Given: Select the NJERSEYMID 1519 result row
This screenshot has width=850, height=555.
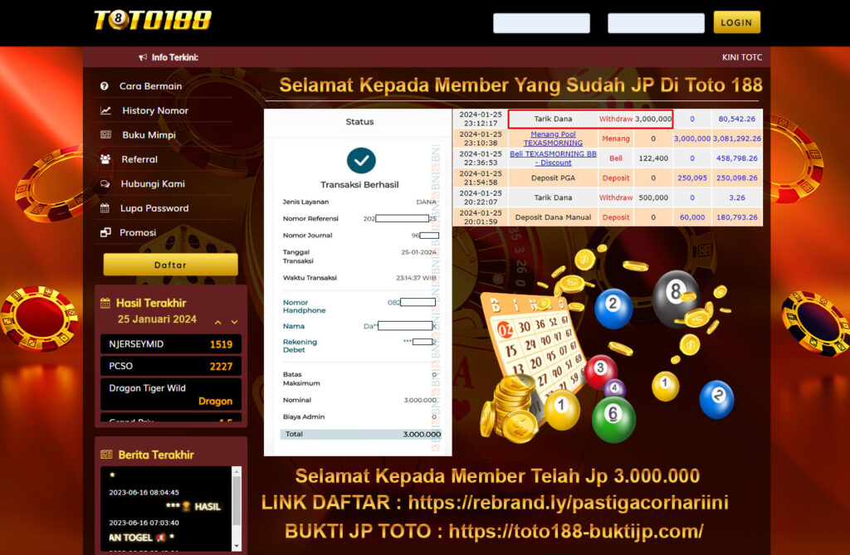Looking at the screenshot, I should click(171, 344).
